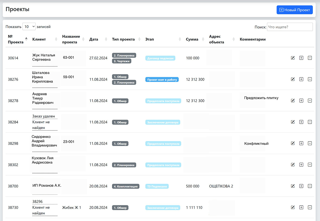Viewport: 320px width, 221px height.
Task: Focus the Поиск search input field
Action: (290, 27)
